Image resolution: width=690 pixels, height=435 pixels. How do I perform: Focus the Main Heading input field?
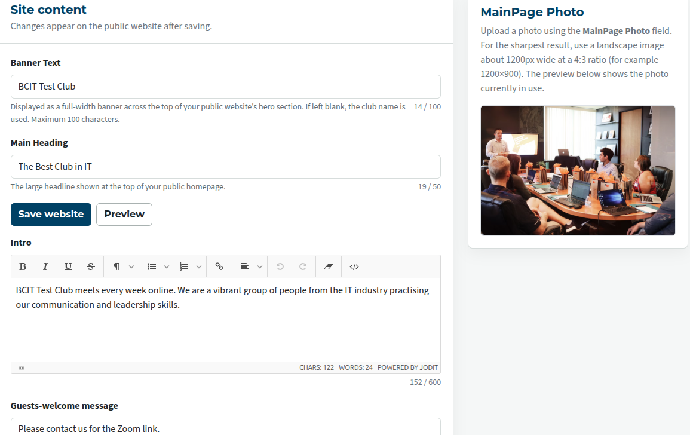[226, 167]
